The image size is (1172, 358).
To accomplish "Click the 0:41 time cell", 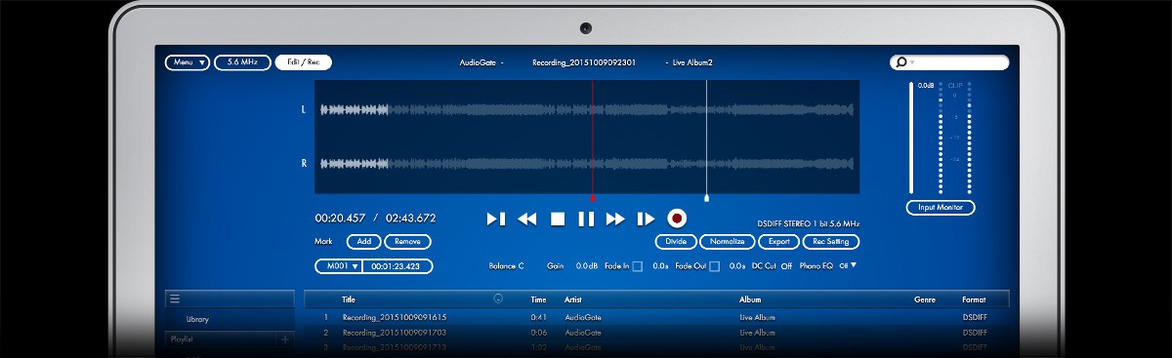I will 538,318.
